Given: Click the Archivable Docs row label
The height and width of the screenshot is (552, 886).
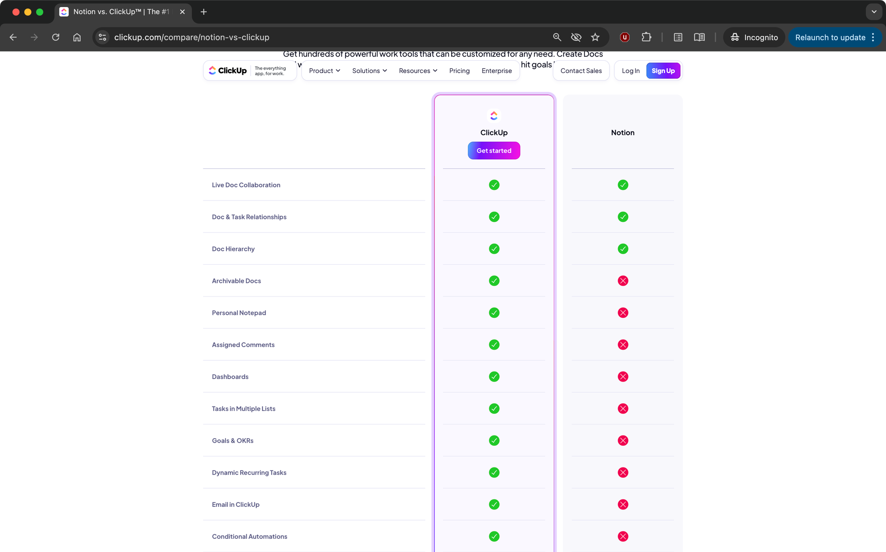Looking at the screenshot, I should click(x=236, y=281).
